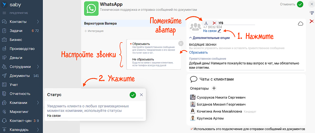Image resolution: width=315 pixels, height=133 pixels.
Task: Open the Документы section in the sidebar
Action: pos(19,76)
